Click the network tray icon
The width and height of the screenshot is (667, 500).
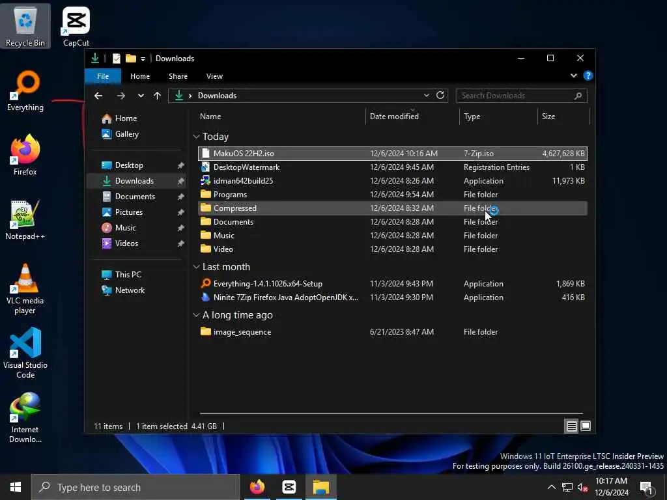567,487
